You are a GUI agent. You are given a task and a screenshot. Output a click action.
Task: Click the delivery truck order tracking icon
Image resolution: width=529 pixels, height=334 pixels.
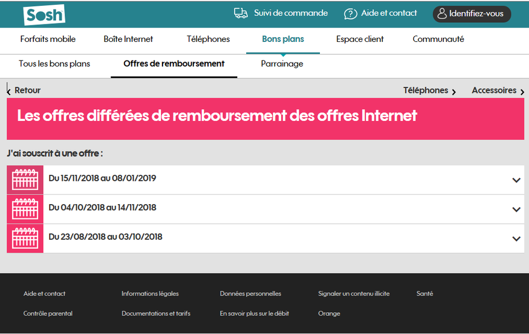click(x=241, y=13)
